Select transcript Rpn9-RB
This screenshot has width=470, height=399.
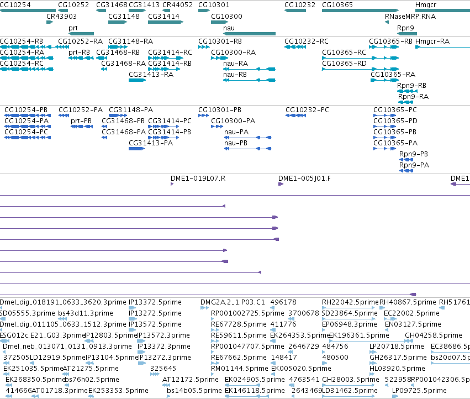click(411, 86)
